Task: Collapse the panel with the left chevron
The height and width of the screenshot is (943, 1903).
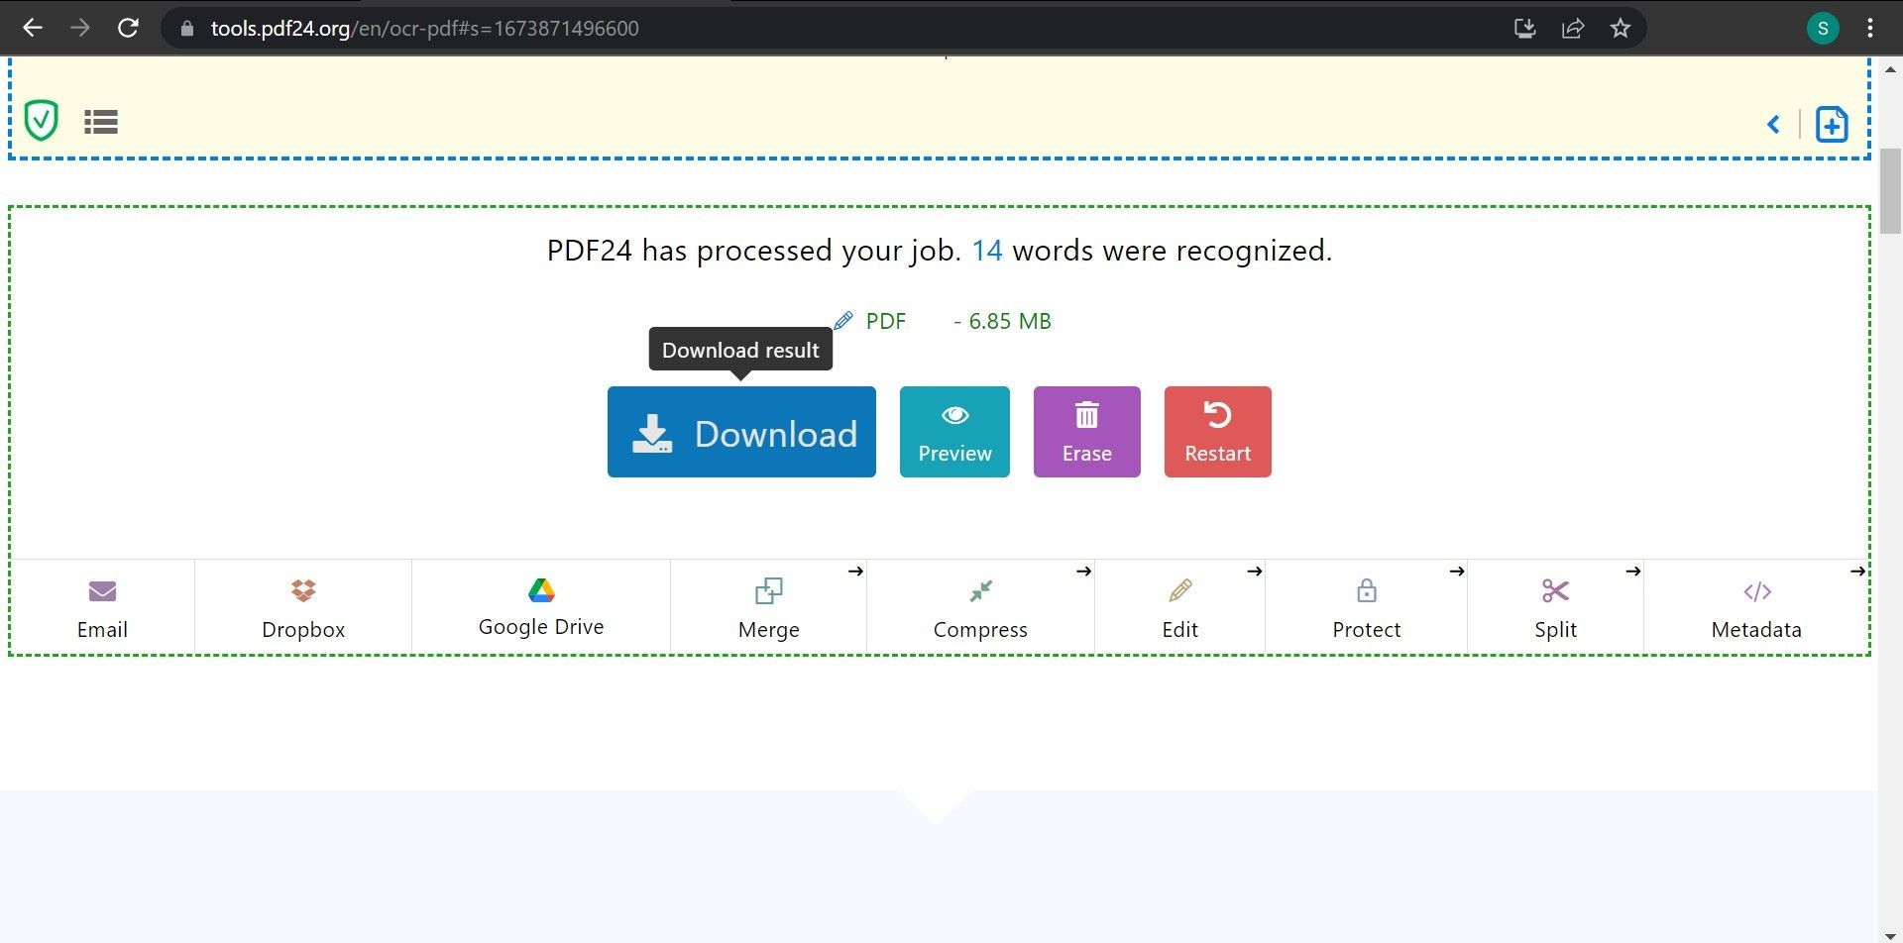Action: pyautogui.click(x=1774, y=125)
